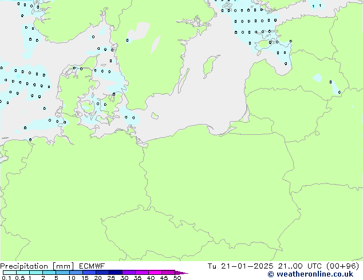The height and width of the screenshot is (280, 363).
Task: Open the weatheronline.co.uk copyright link
Action: 310,274
